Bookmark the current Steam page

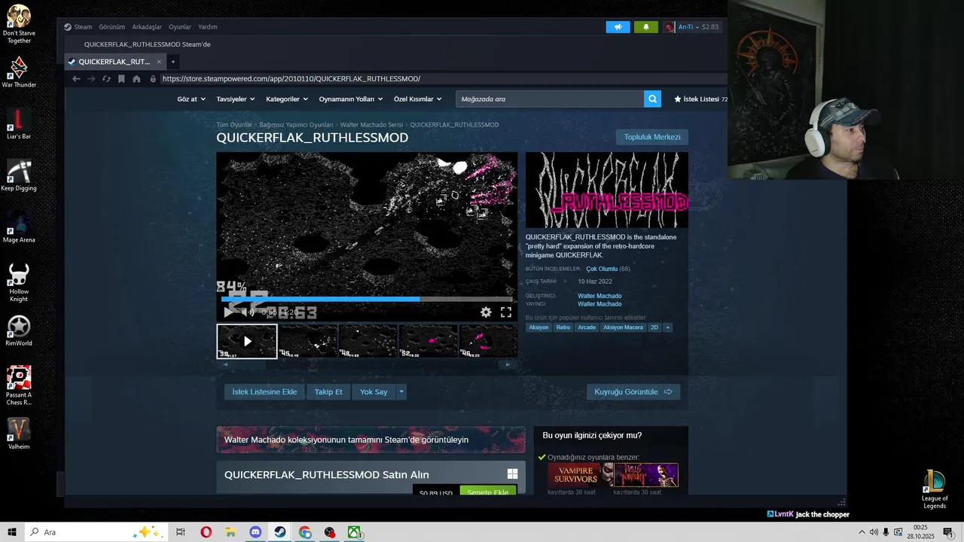121,78
